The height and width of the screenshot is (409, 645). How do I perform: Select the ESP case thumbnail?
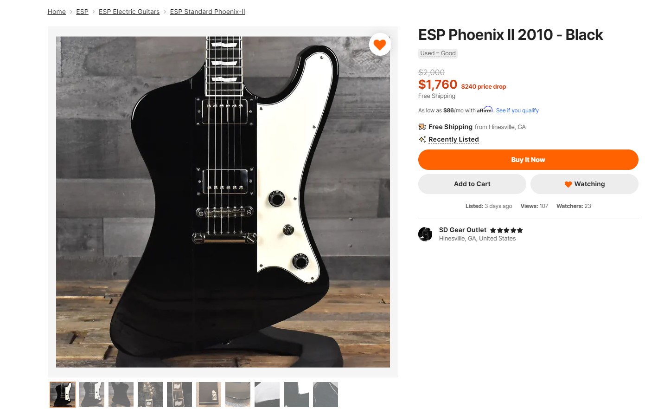point(209,395)
